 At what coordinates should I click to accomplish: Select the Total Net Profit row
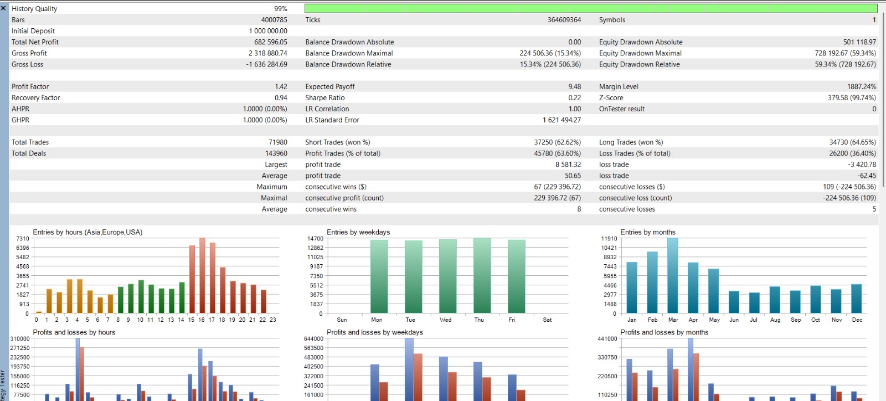click(150, 42)
